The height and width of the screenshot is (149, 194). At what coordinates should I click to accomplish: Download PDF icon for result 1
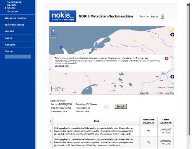(149, 131)
